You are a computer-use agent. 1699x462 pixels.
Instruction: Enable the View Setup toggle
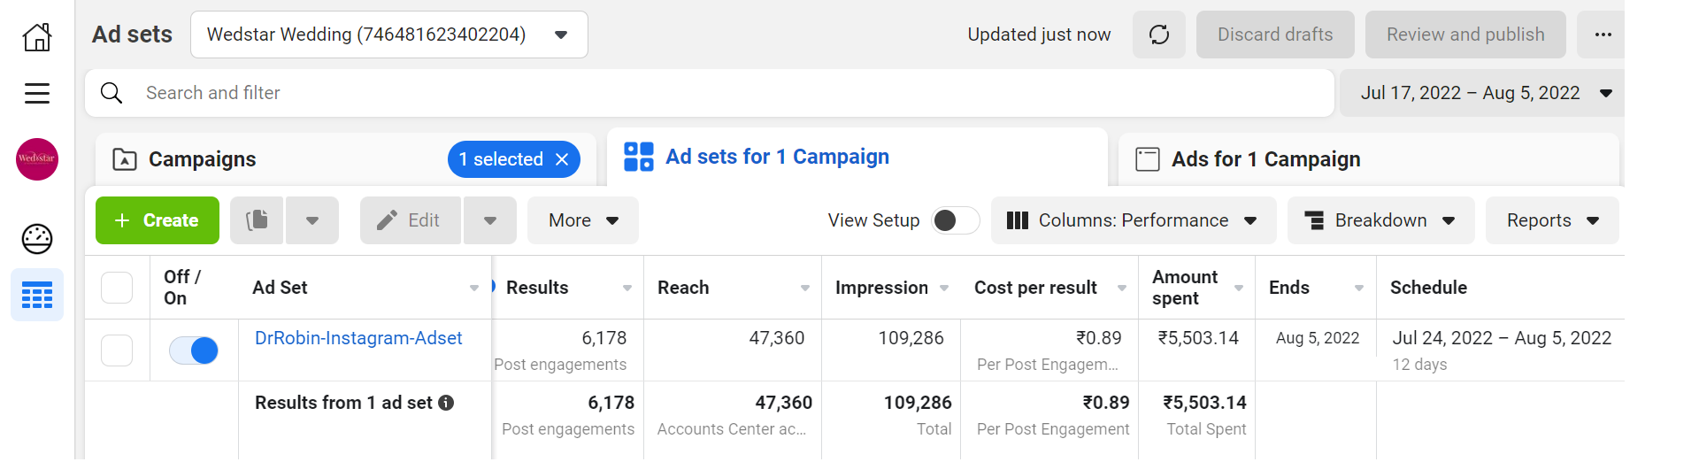click(x=955, y=220)
